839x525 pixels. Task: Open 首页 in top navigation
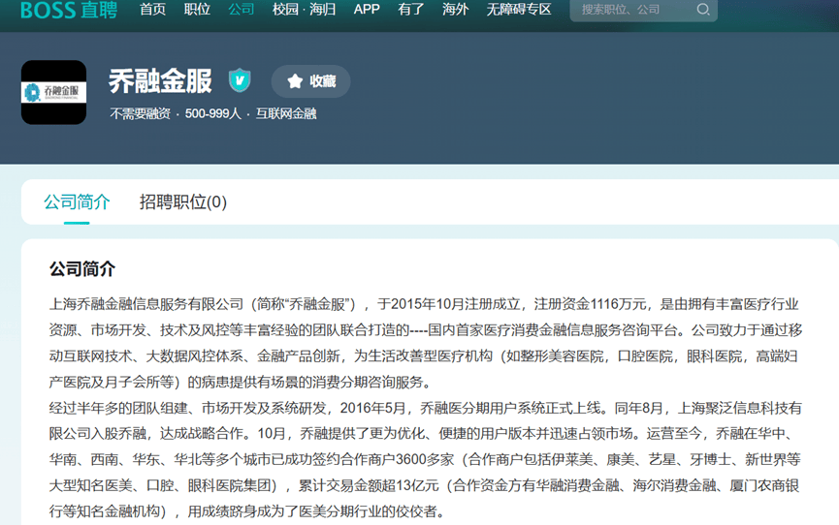coord(152,9)
